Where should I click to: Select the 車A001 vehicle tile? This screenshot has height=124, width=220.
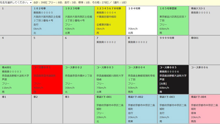tap(16, 80)
